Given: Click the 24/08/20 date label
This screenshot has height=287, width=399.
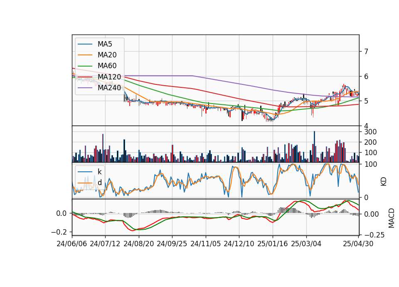Looking at the screenshot, I should tap(139, 244).
